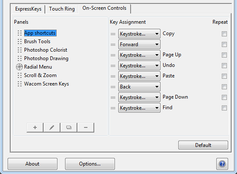The image size is (237, 174).
Task: Open the Forward assignment dropdown
Action: click(139, 44)
